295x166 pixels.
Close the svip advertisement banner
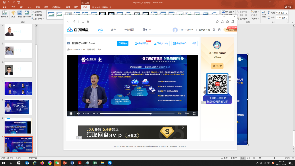click(183, 128)
